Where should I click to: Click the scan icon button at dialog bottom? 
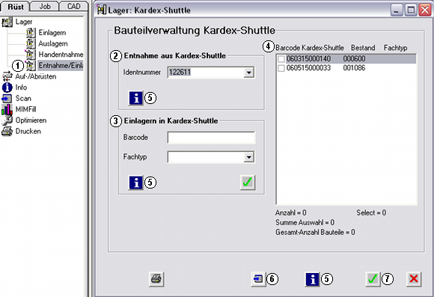click(258, 279)
